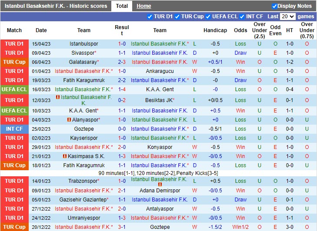Image resolution: width=317 pixels, height=231 pixels.
Task: Open the Adana Demirspor team link
Action: click(160, 191)
